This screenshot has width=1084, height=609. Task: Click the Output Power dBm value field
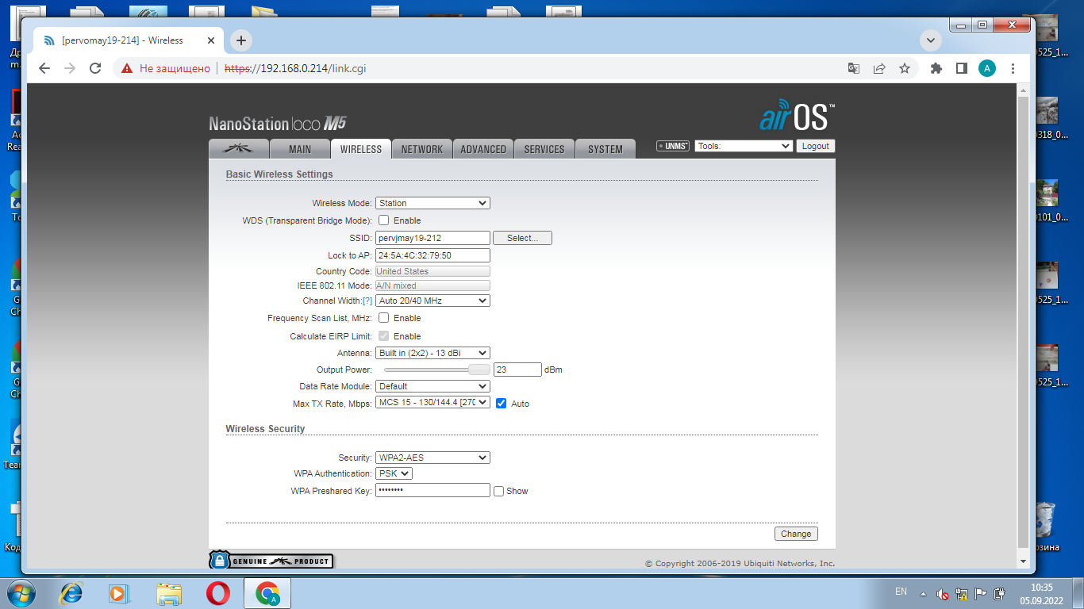[517, 370]
